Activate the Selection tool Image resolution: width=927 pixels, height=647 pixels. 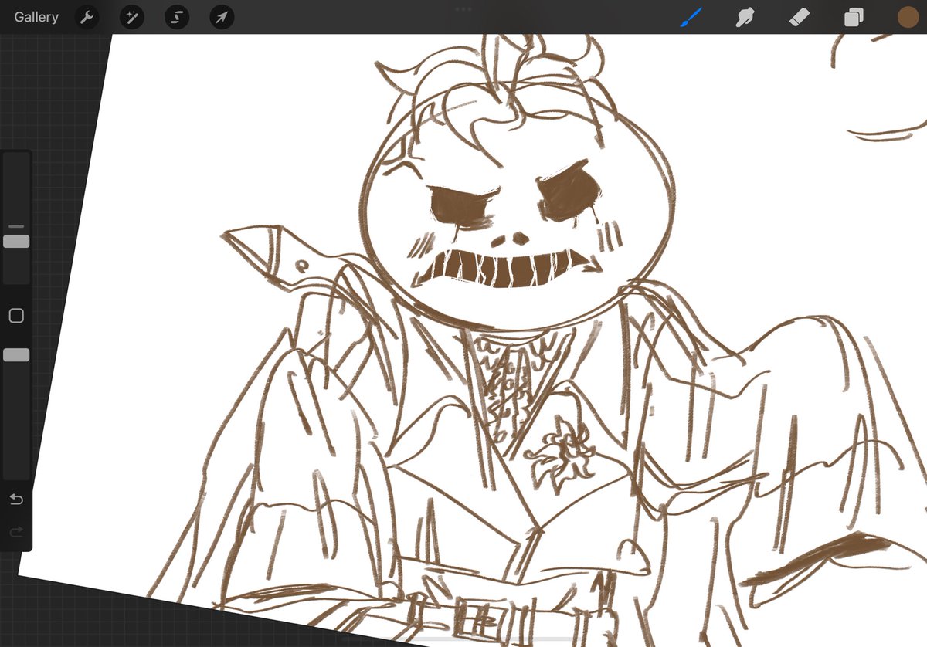click(x=177, y=17)
